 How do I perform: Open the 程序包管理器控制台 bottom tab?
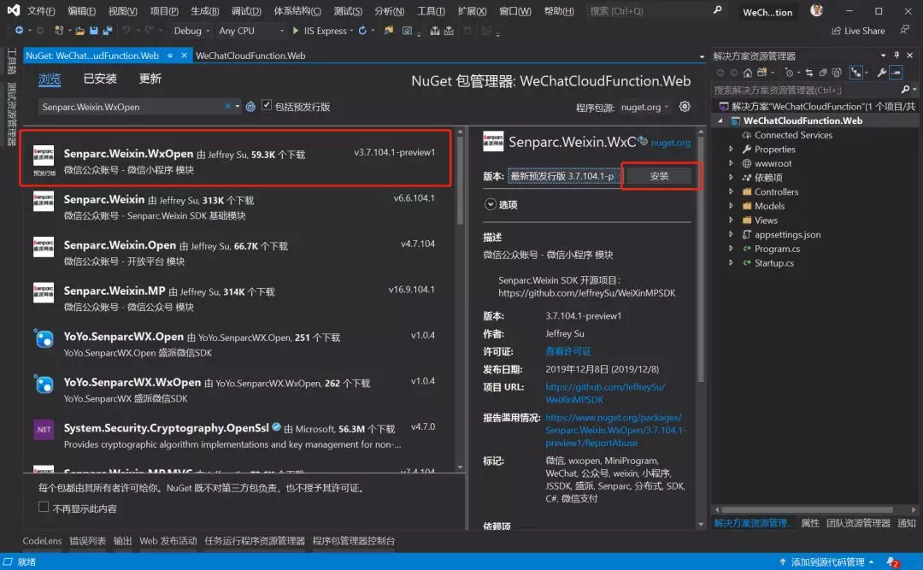354,541
